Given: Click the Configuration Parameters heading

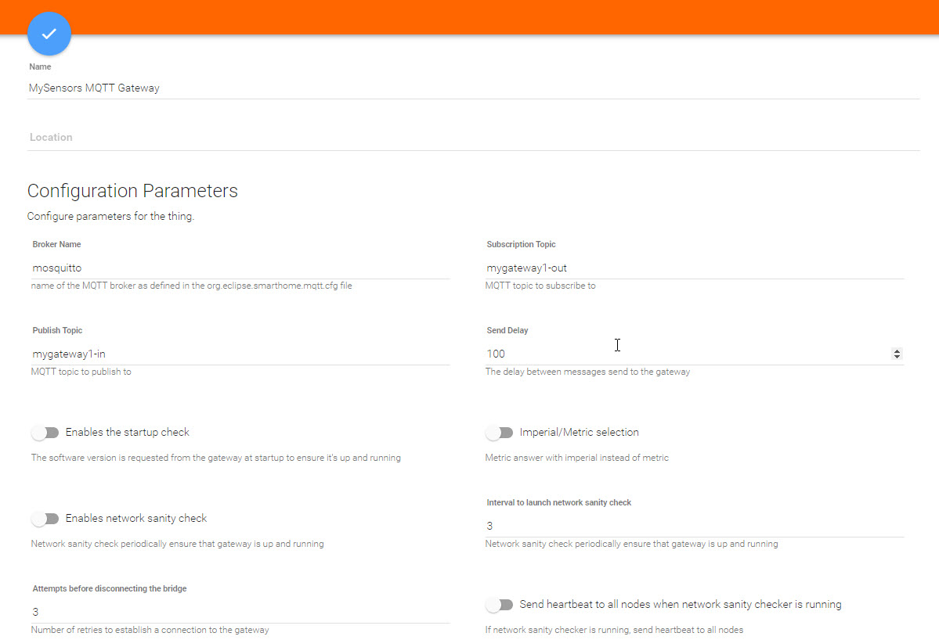Looking at the screenshot, I should 132,191.
